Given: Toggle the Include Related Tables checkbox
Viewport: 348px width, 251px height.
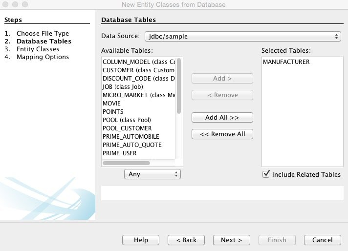Looking at the screenshot, I should tap(266, 174).
